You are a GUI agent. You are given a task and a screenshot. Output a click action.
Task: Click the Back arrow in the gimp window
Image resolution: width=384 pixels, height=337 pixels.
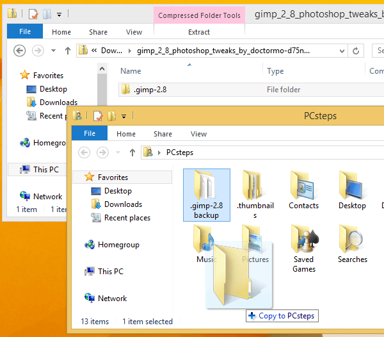tap(20, 51)
